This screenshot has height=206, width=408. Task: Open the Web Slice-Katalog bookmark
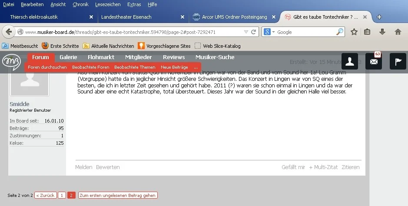pyautogui.click(x=218, y=46)
